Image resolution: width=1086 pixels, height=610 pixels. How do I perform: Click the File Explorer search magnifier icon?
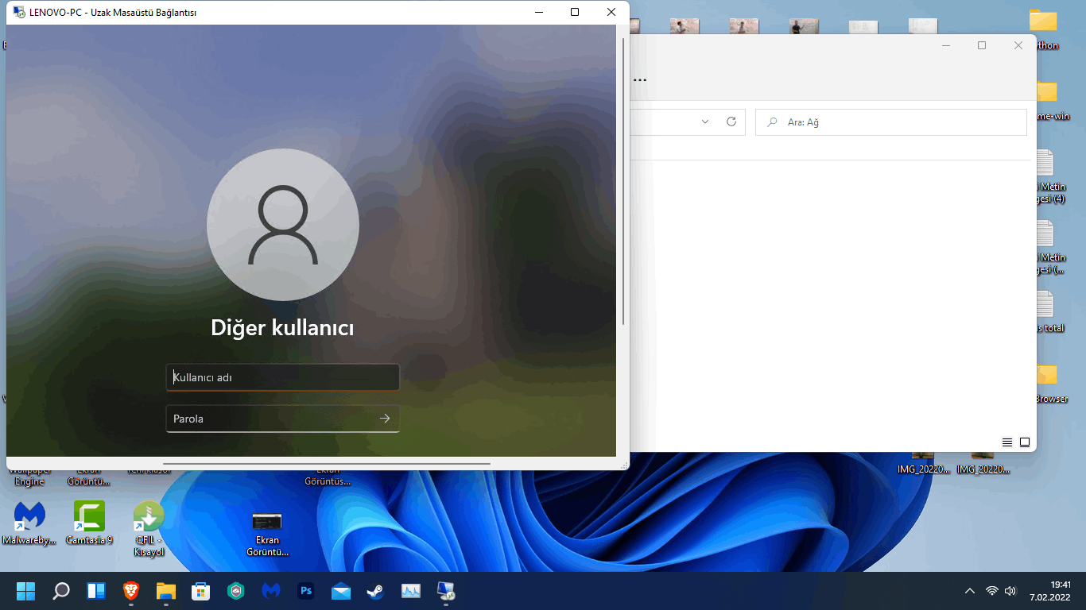click(771, 122)
